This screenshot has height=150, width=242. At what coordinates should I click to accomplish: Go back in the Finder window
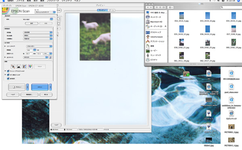(x=148, y=7)
